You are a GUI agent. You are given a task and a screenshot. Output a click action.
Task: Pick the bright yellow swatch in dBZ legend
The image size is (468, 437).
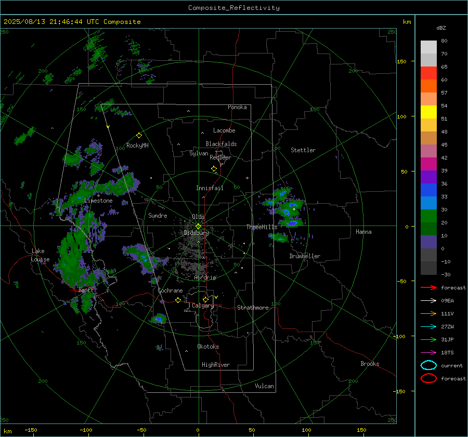(x=428, y=112)
